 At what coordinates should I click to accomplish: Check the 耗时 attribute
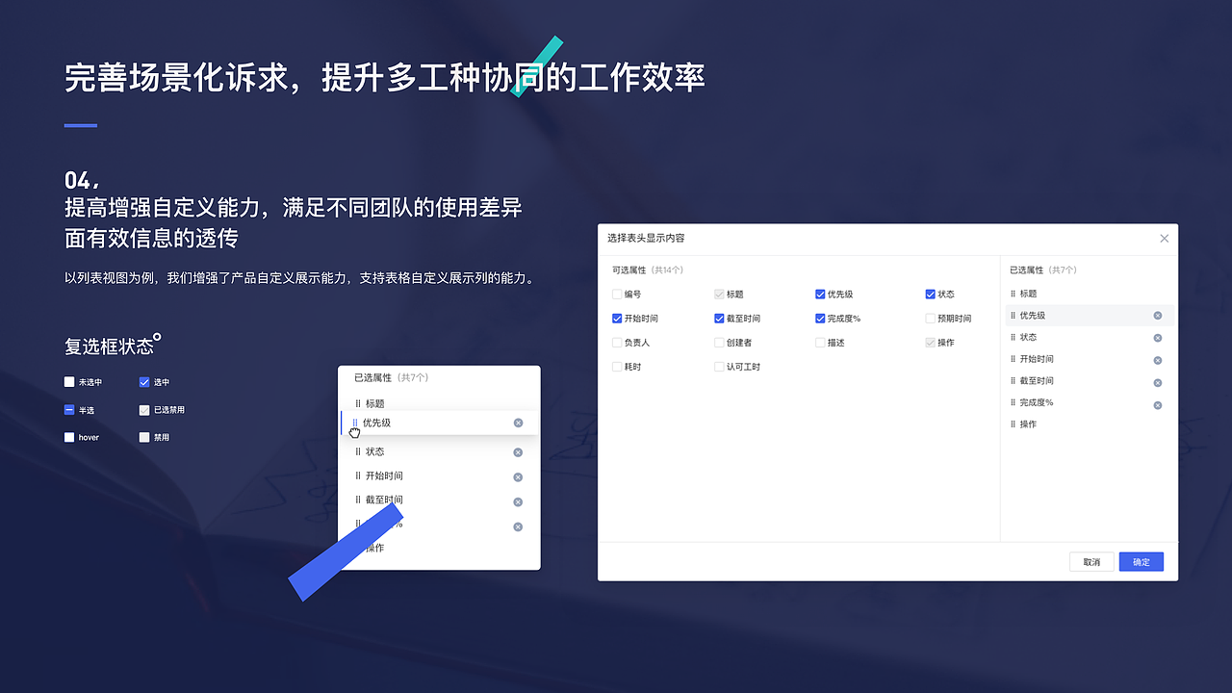point(614,366)
